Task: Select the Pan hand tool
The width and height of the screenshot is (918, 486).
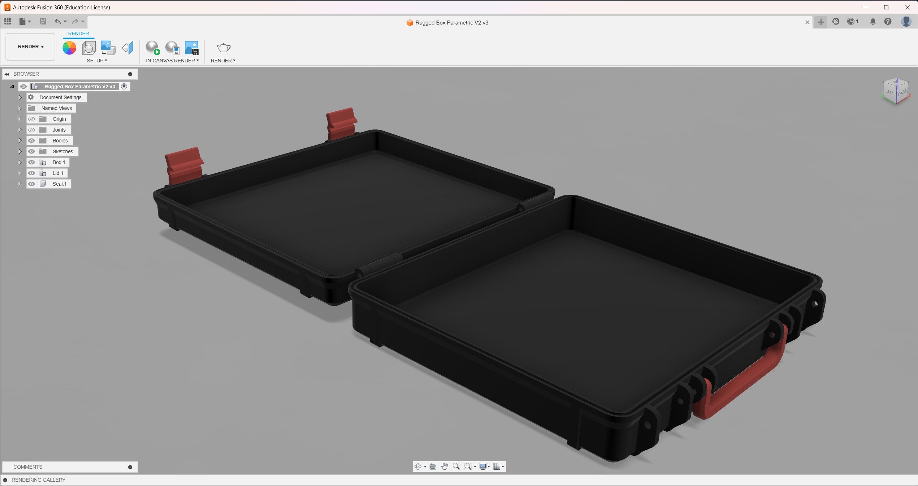Action: 445,467
